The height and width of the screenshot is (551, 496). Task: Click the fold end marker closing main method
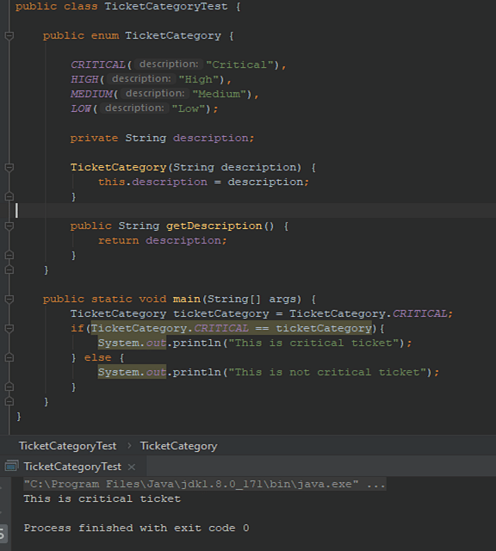(x=9, y=402)
